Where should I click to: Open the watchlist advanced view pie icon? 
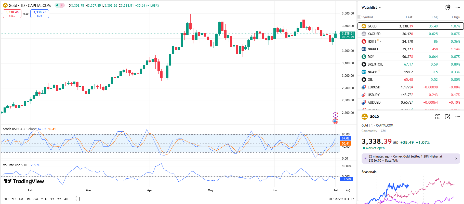pos(447,7)
